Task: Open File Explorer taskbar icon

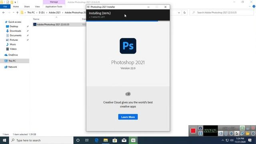Action: (106, 140)
